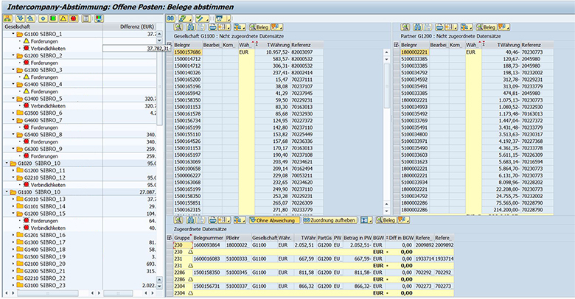Click Gruppe cell 2286 with Belegnummer 1500158350
575x299 pixels.
tap(182, 272)
